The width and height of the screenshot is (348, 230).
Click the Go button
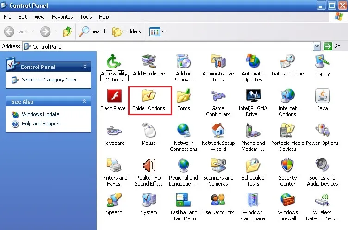[x=332, y=46]
